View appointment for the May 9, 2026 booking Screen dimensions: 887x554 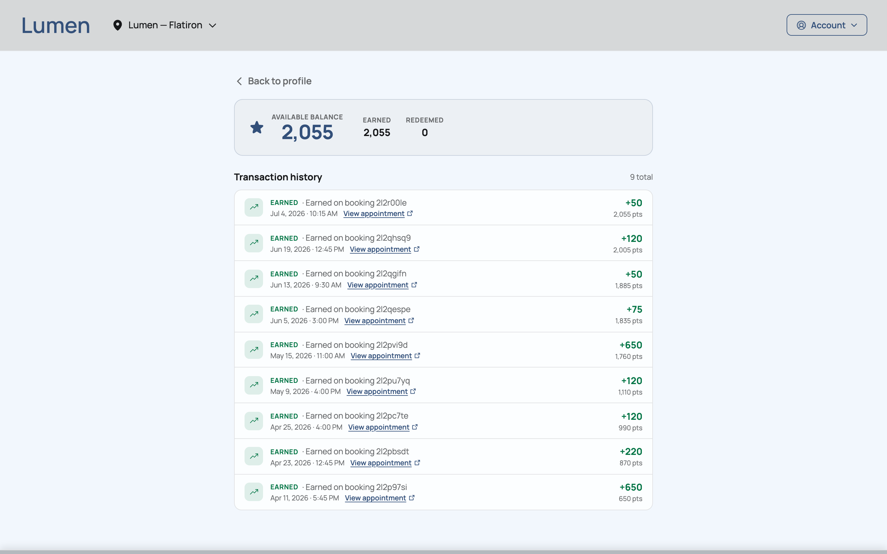377,391
